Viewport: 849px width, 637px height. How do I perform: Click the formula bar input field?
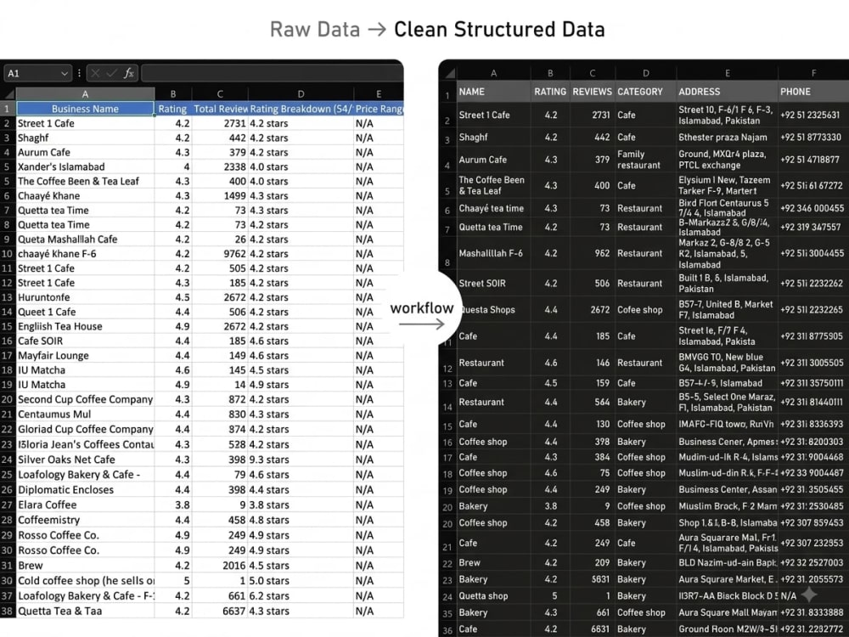coord(272,73)
